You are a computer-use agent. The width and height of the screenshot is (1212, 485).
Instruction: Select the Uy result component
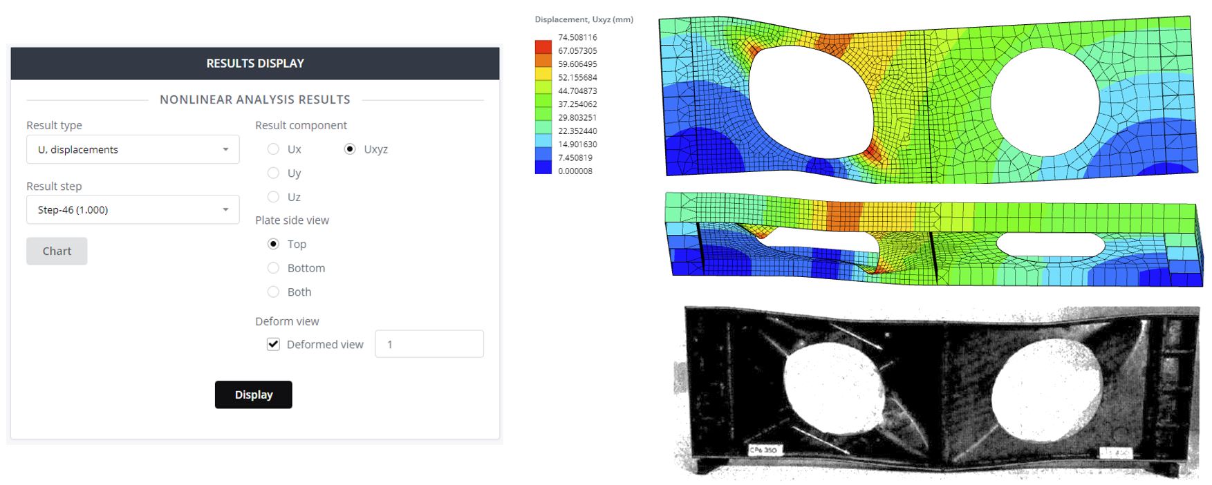click(273, 173)
